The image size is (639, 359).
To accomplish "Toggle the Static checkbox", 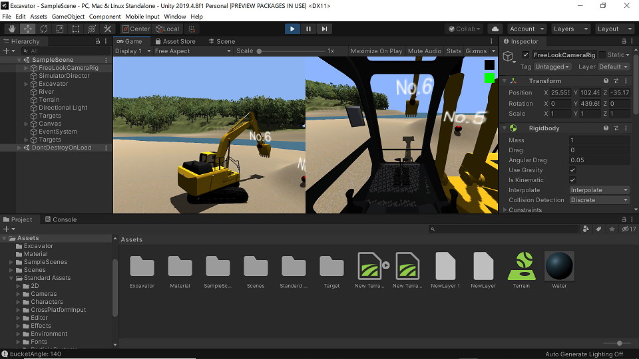I will 602,55.
